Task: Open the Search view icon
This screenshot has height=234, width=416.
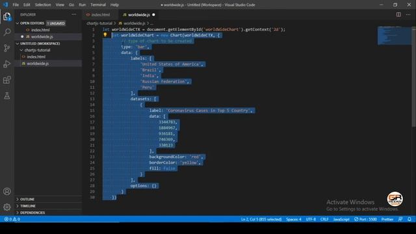Action: (x=7, y=32)
